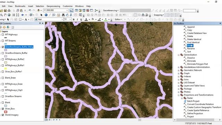Toggle underline text formatting
The height and width of the screenshot is (125, 222).
tap(81, 19)
